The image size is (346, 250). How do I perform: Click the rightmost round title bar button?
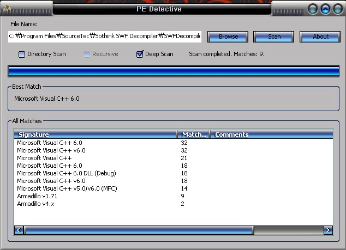tap(338, 9)
